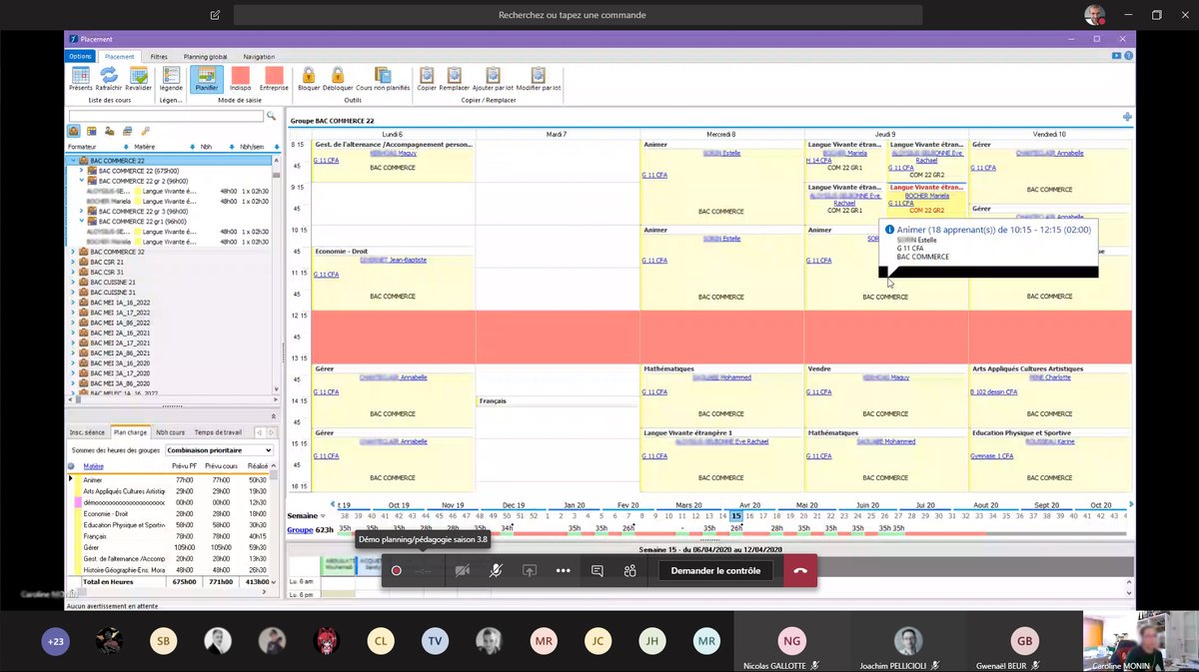Expand BAC MEI 1A_16_2022 node
The height and width of the screenshot is (672, 1199).
pyautogui.click(x=73, y=303)
